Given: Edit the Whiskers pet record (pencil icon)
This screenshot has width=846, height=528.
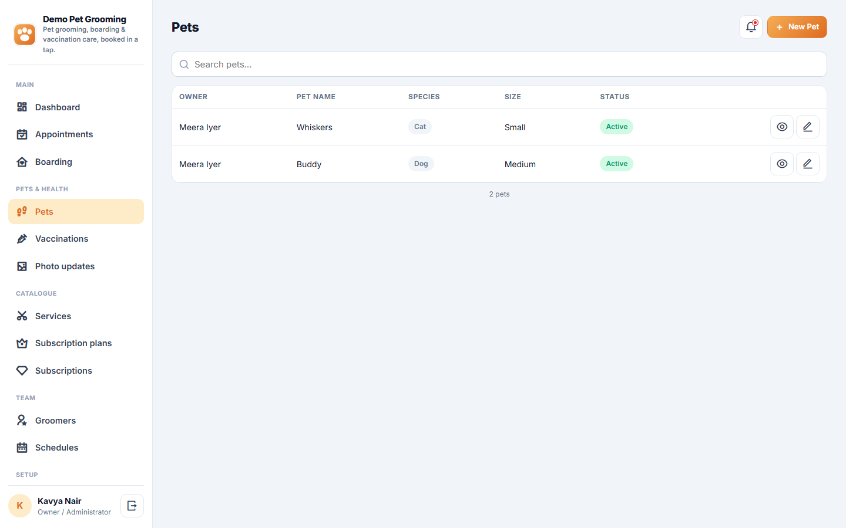Looking at the screenshot, I should click(808, 127).
